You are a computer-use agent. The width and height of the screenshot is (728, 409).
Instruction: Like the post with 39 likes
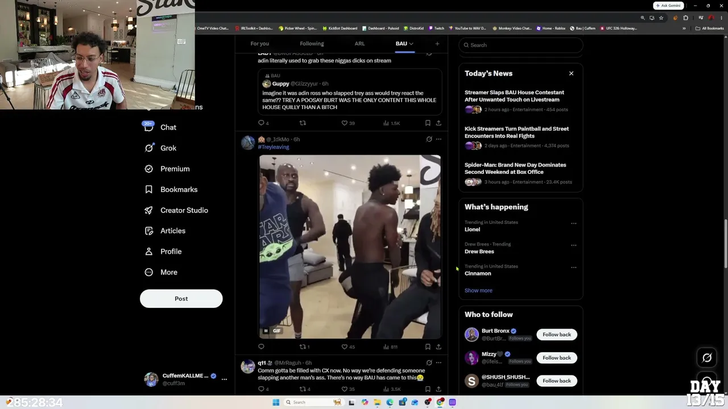[344, 123]
